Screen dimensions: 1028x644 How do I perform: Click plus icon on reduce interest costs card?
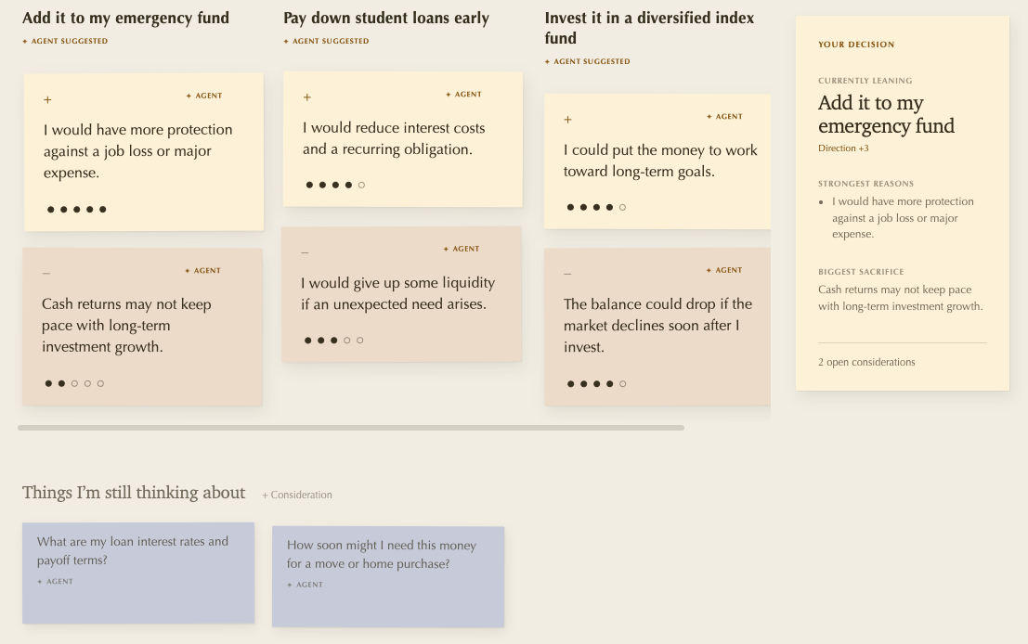306,97
